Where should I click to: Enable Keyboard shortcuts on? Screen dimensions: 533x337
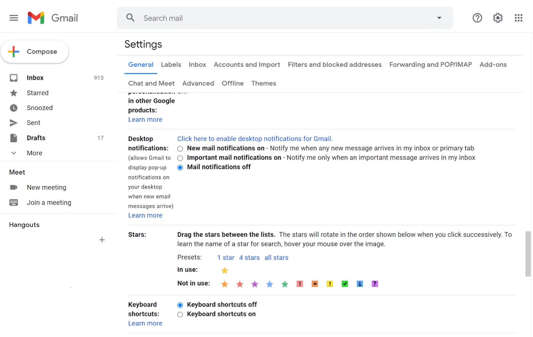180,314
